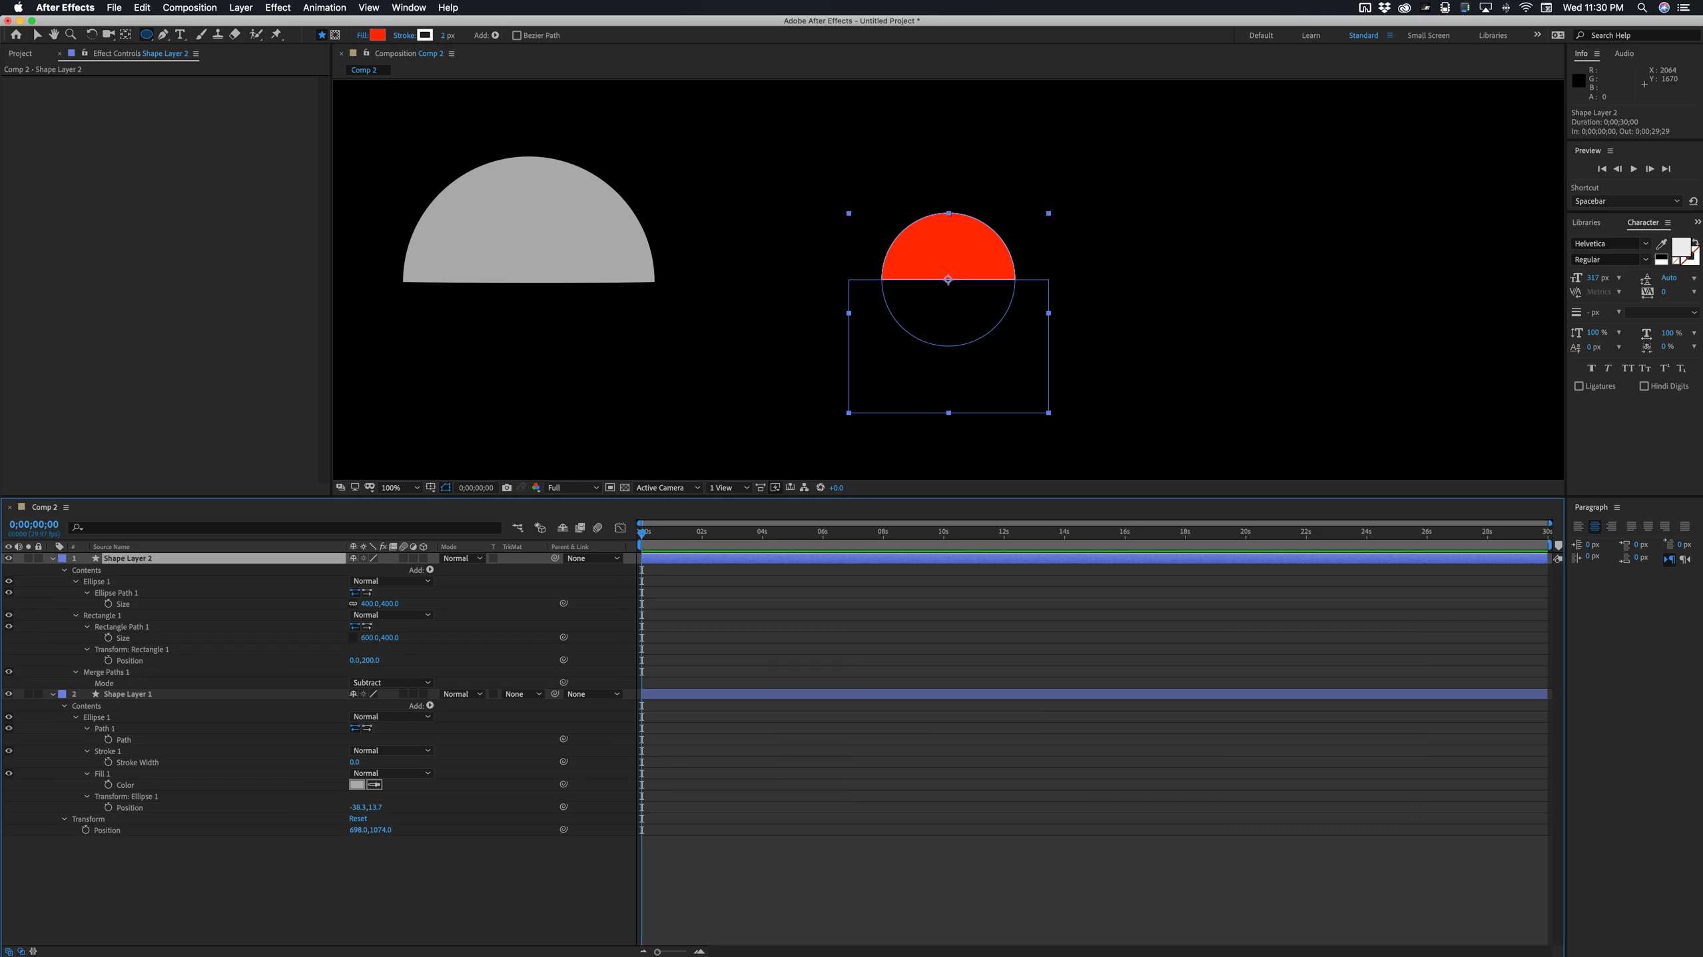Enable the Ligatures checkbox
This screenshot has height=957, width=1703.
coord(1578,386)
